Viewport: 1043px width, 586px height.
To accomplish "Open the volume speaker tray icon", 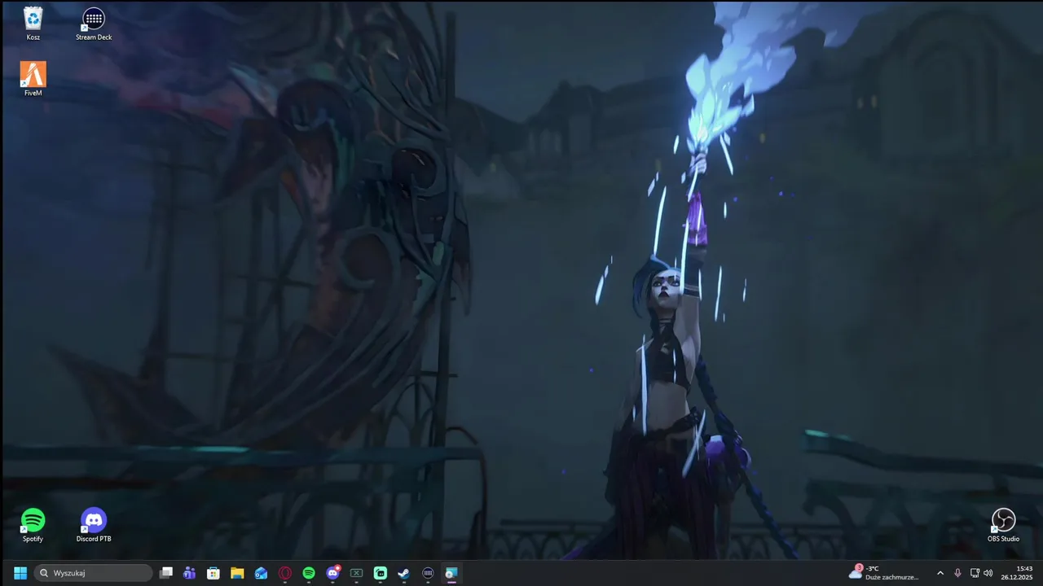I will pyautogui.click(x=988, y=573).
